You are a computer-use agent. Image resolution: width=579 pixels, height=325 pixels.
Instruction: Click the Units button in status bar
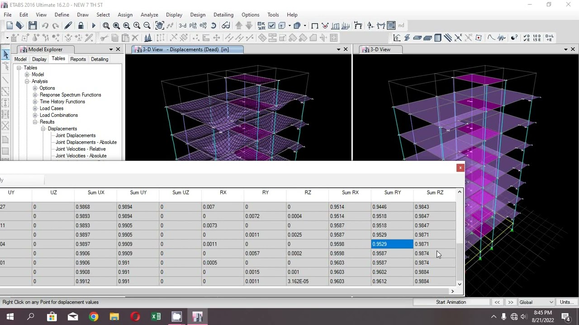coord(566,302)
